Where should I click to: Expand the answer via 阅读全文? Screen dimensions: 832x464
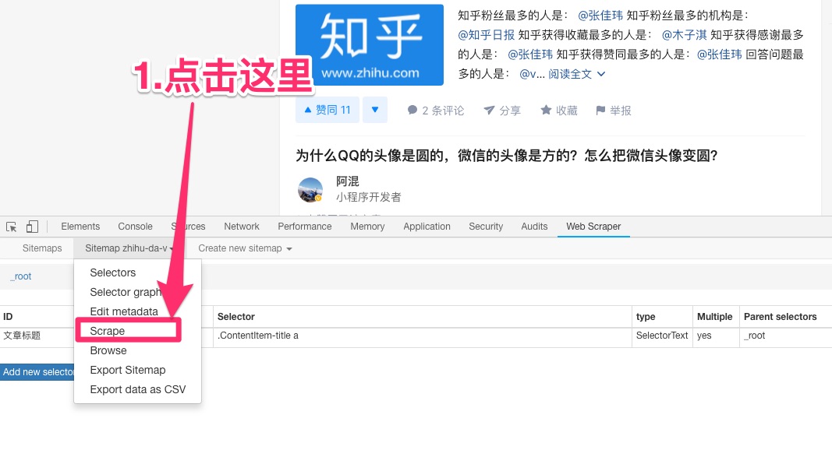pyautogui.click(x=576, y=74)
